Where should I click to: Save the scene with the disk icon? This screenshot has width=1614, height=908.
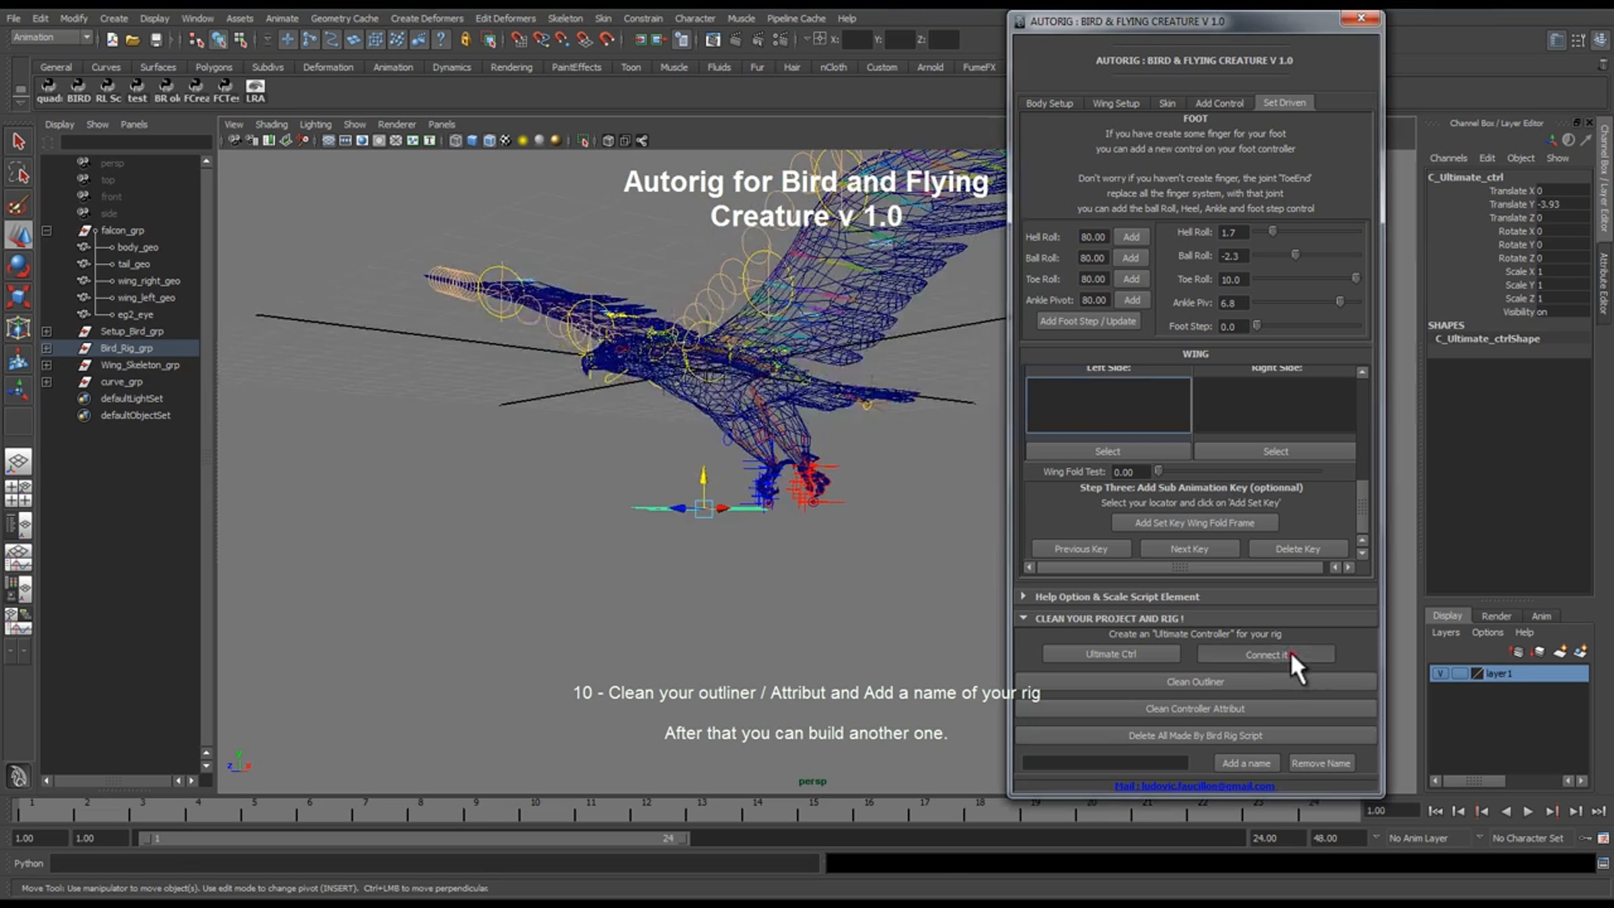point(156,40)
